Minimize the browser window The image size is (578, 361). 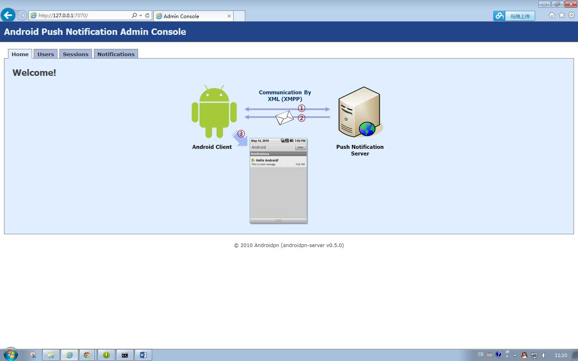544,4
